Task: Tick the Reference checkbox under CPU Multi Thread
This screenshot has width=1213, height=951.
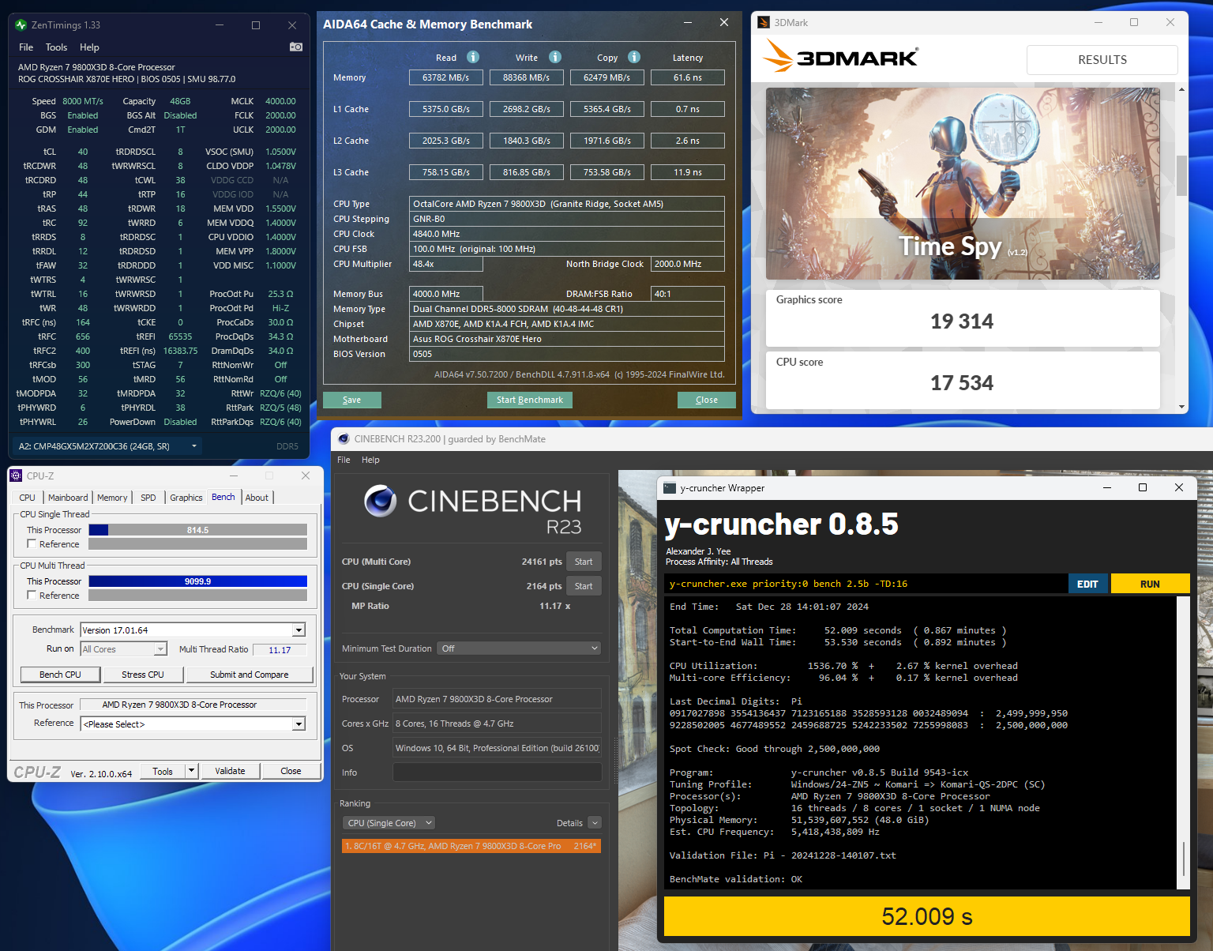Action: 32,595
